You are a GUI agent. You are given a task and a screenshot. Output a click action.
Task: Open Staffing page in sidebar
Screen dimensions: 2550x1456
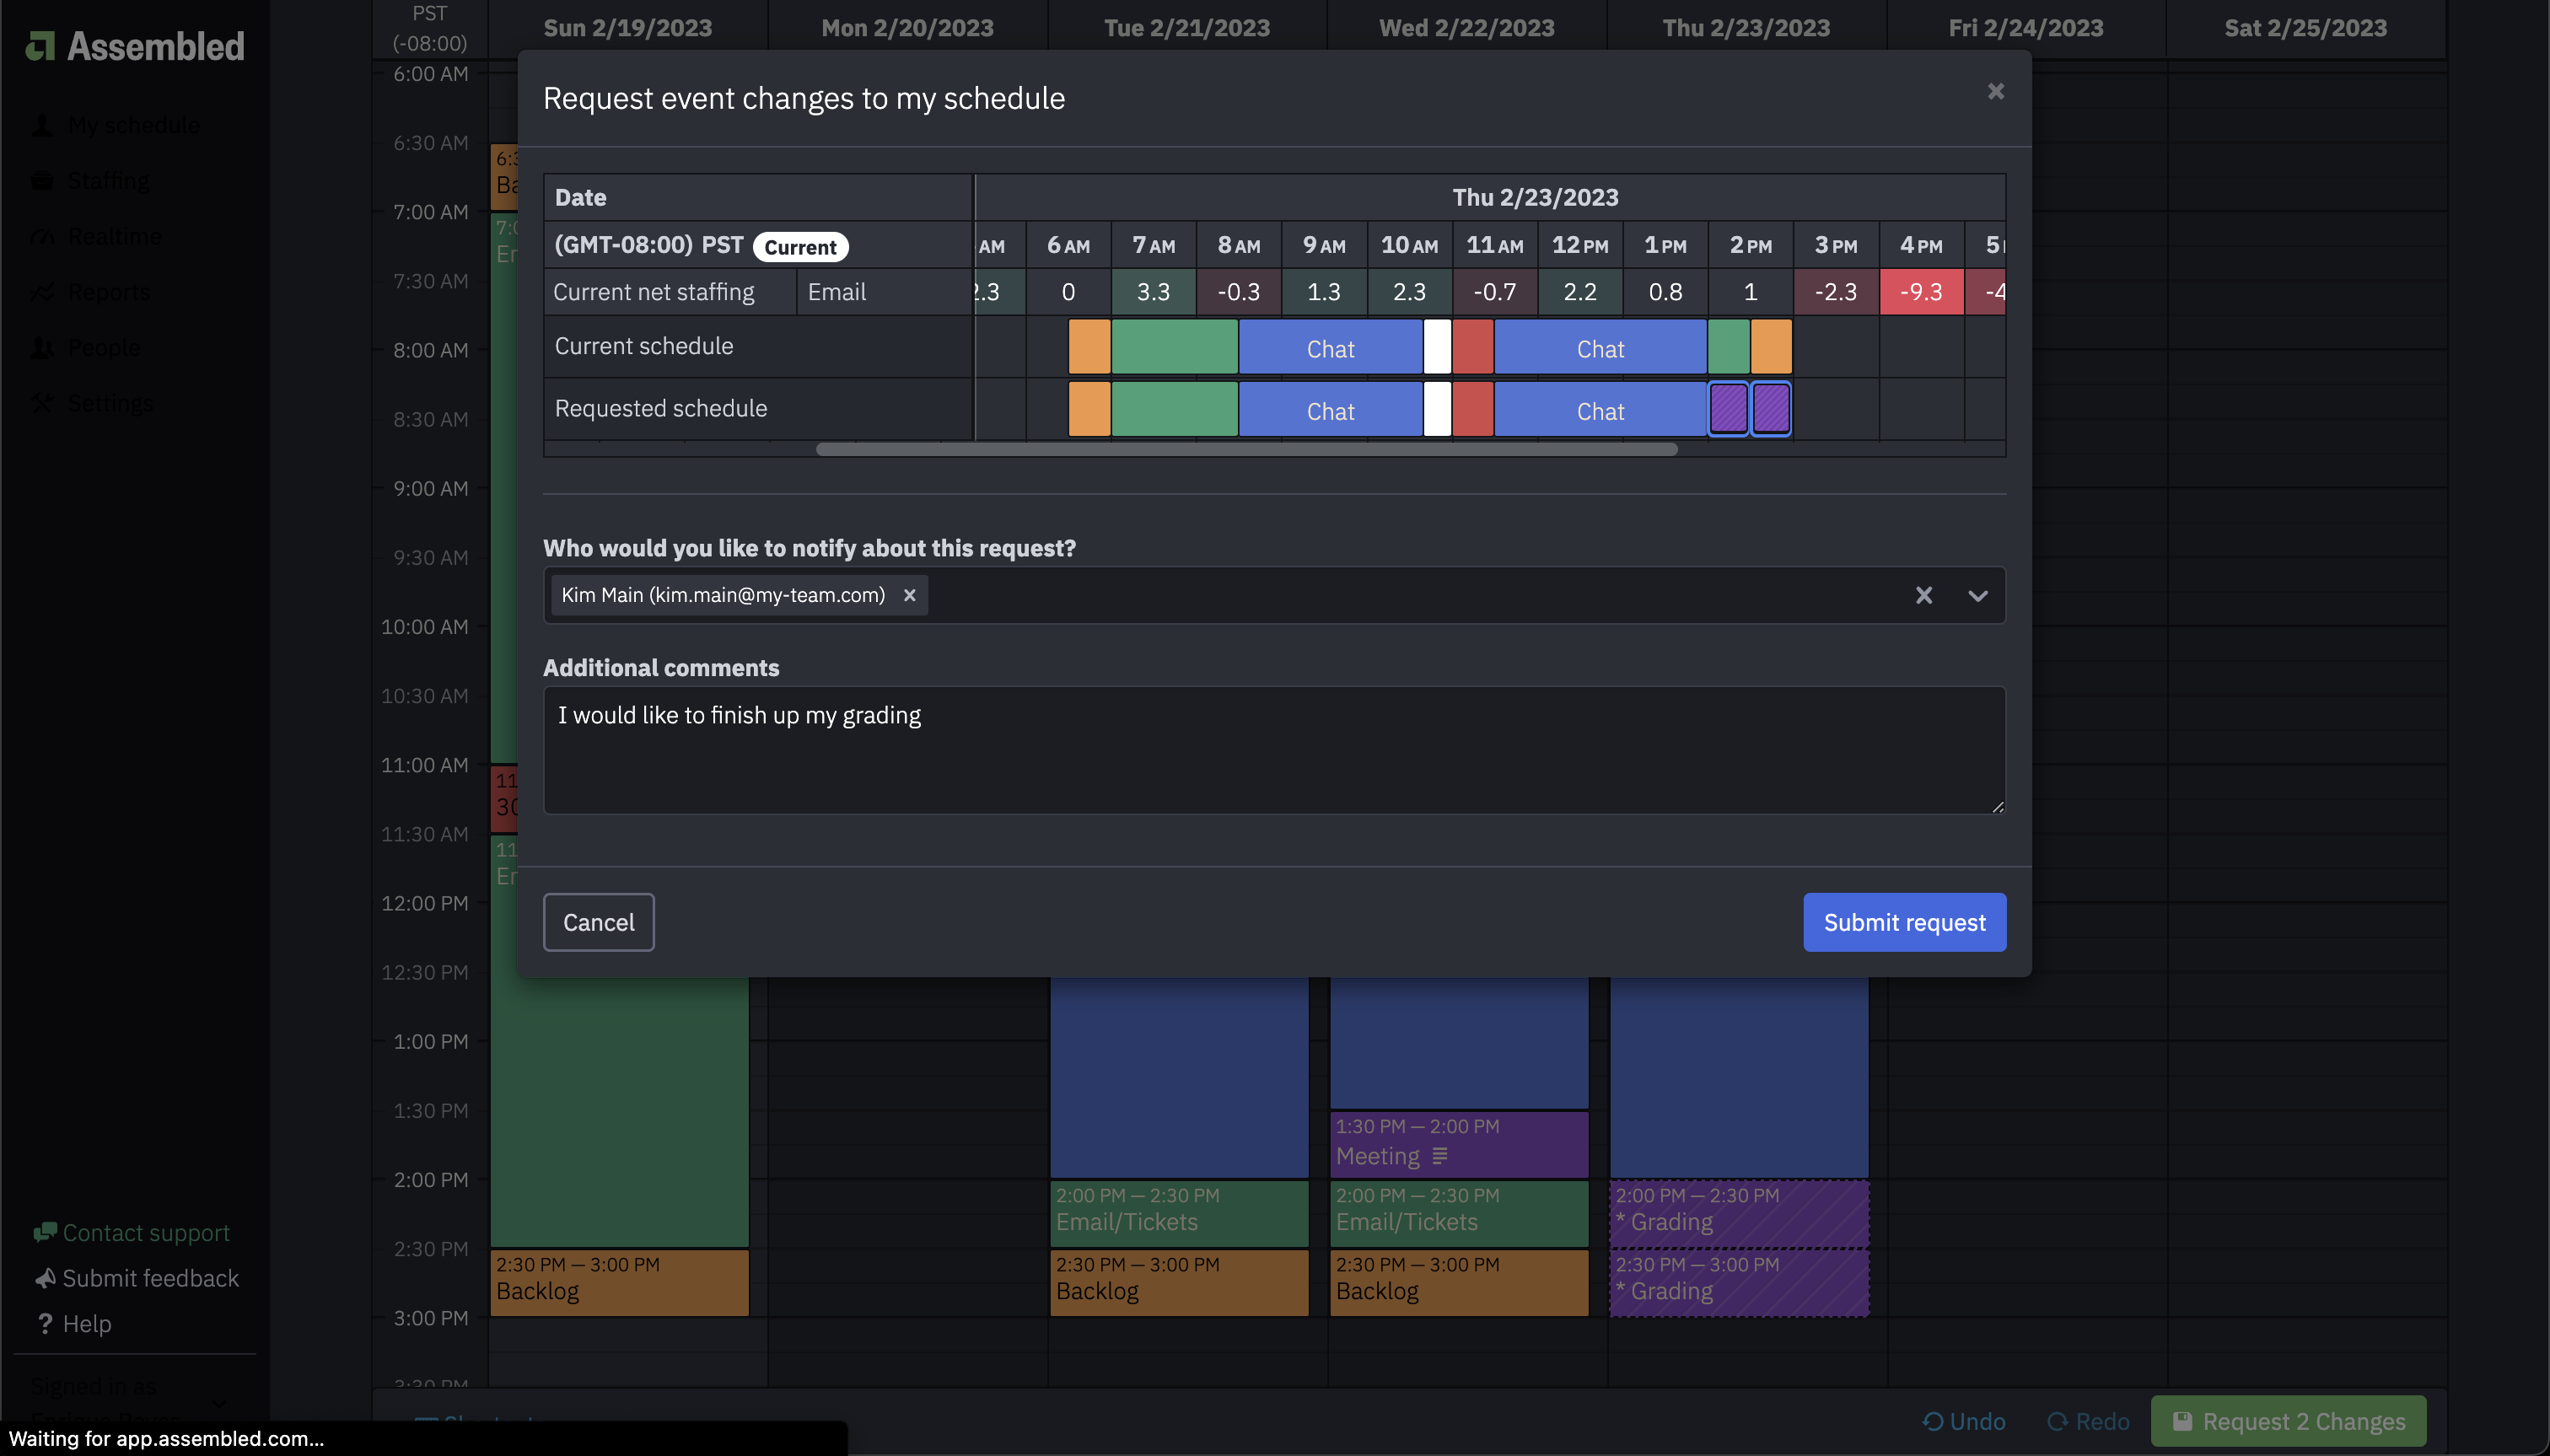(108, 180)
